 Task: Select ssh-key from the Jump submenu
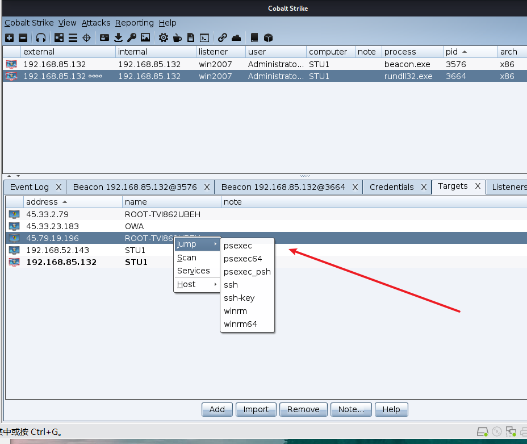248,298
